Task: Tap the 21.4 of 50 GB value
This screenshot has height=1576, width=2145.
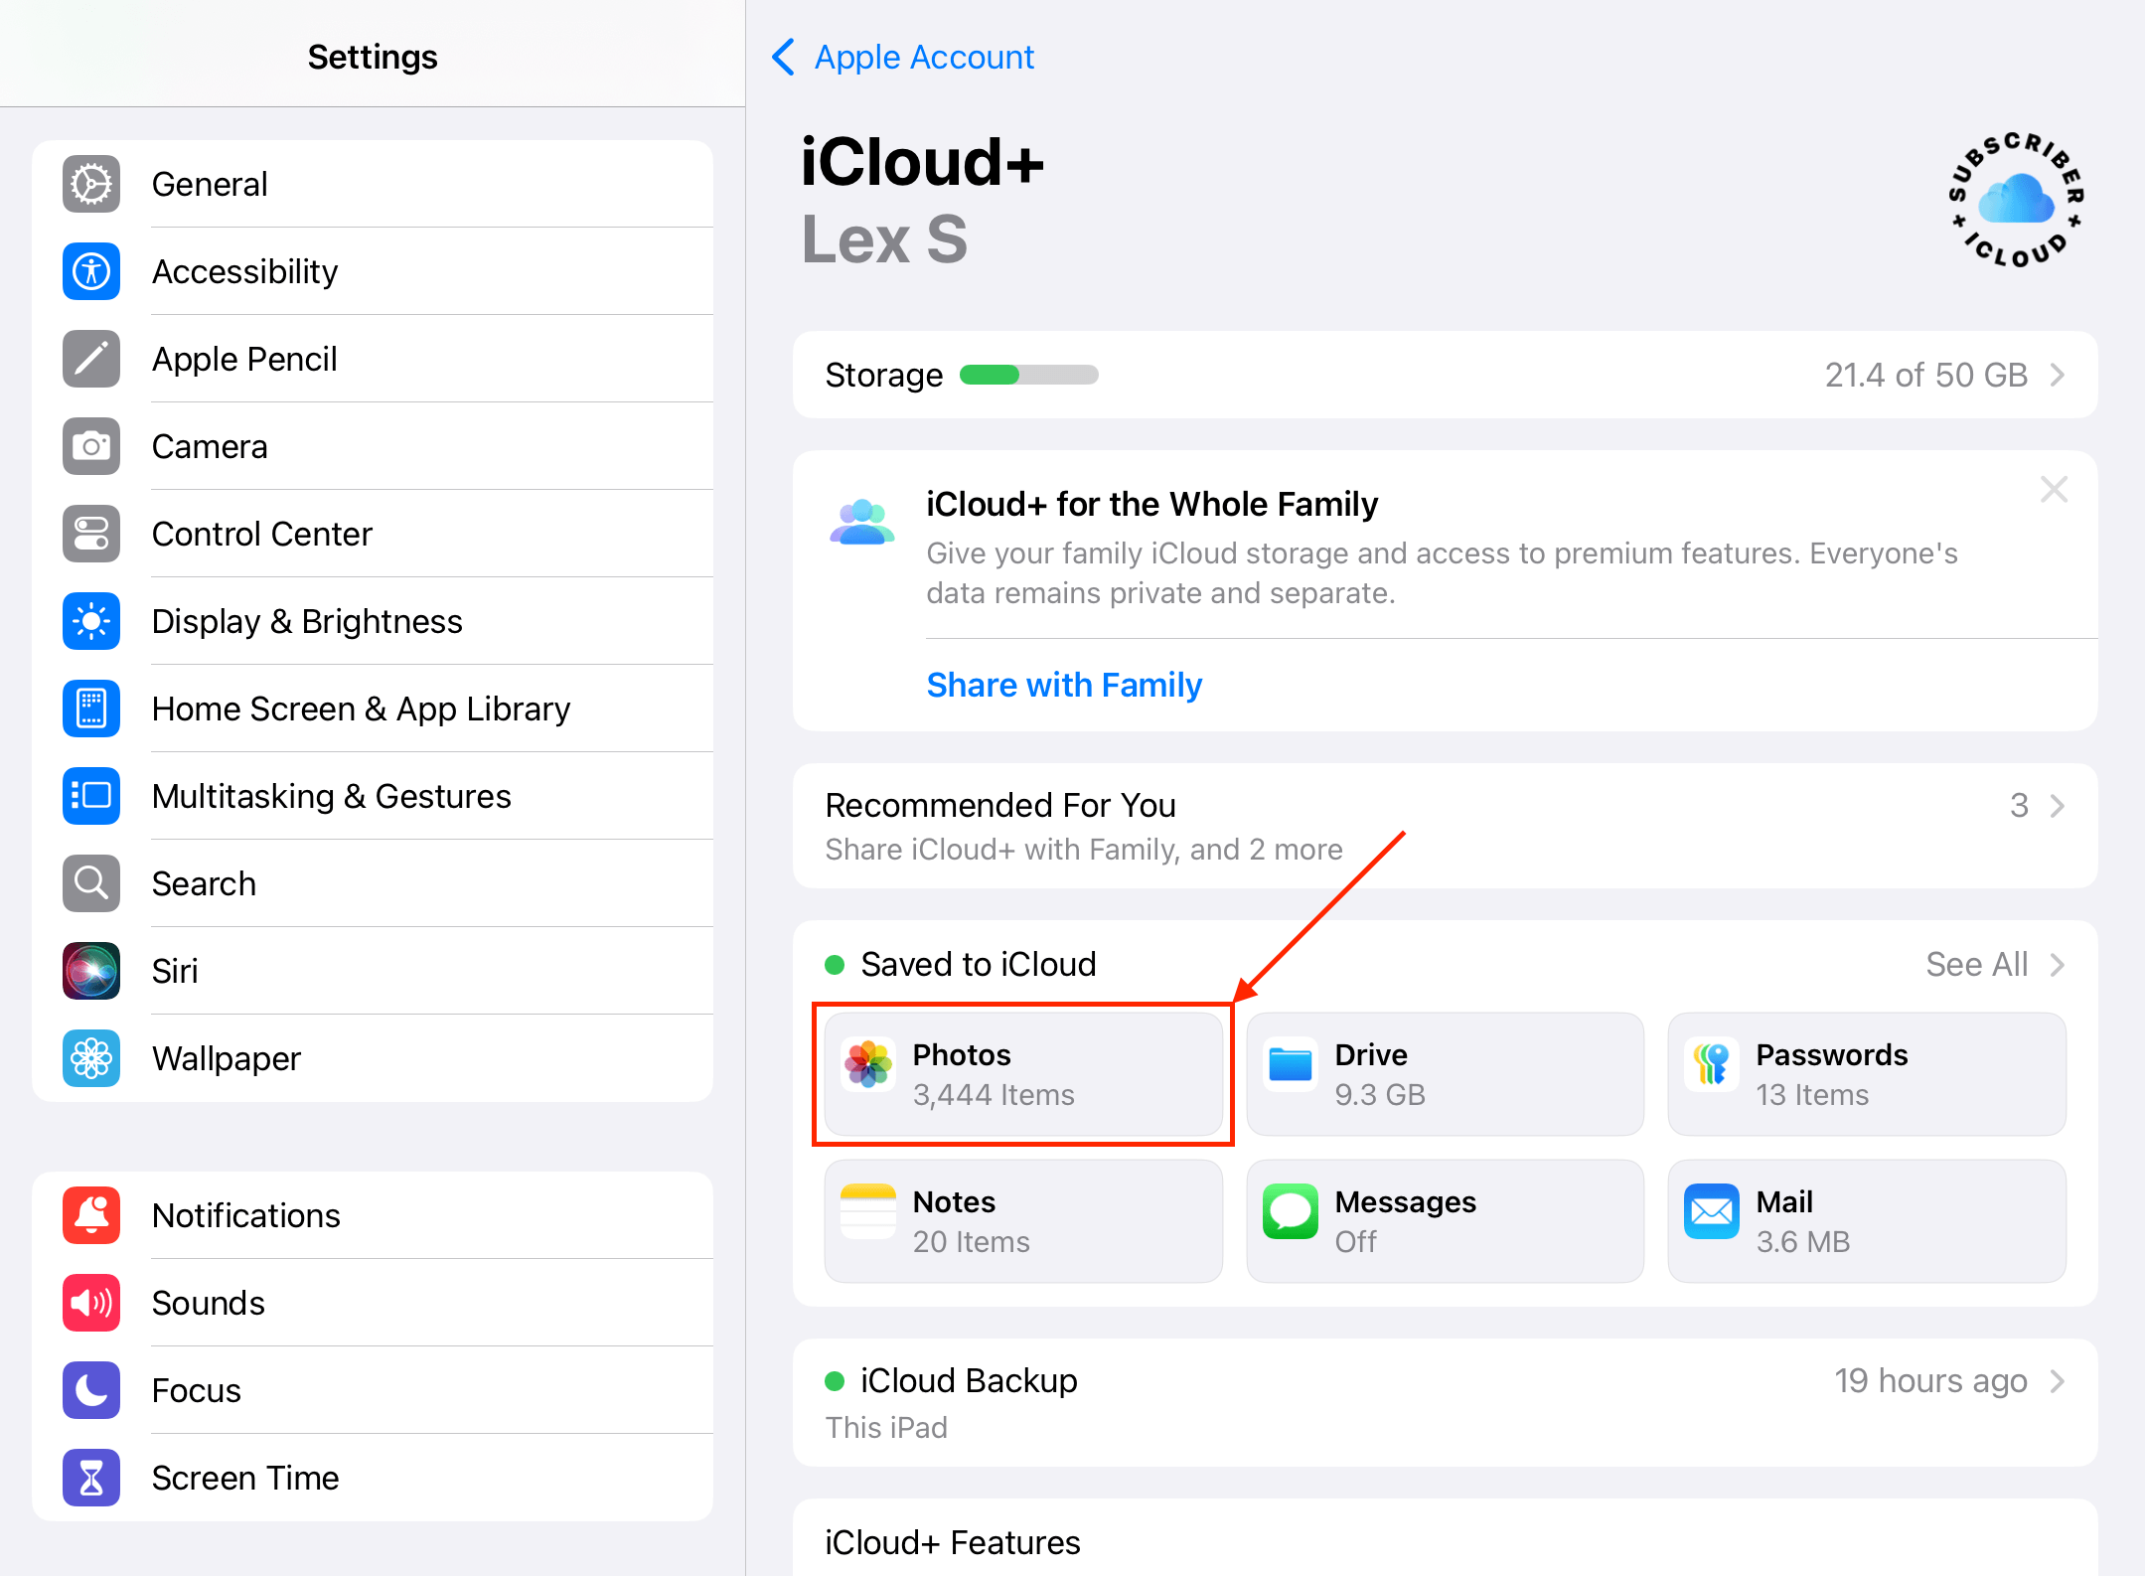Action: click(x=1925, y=375)
